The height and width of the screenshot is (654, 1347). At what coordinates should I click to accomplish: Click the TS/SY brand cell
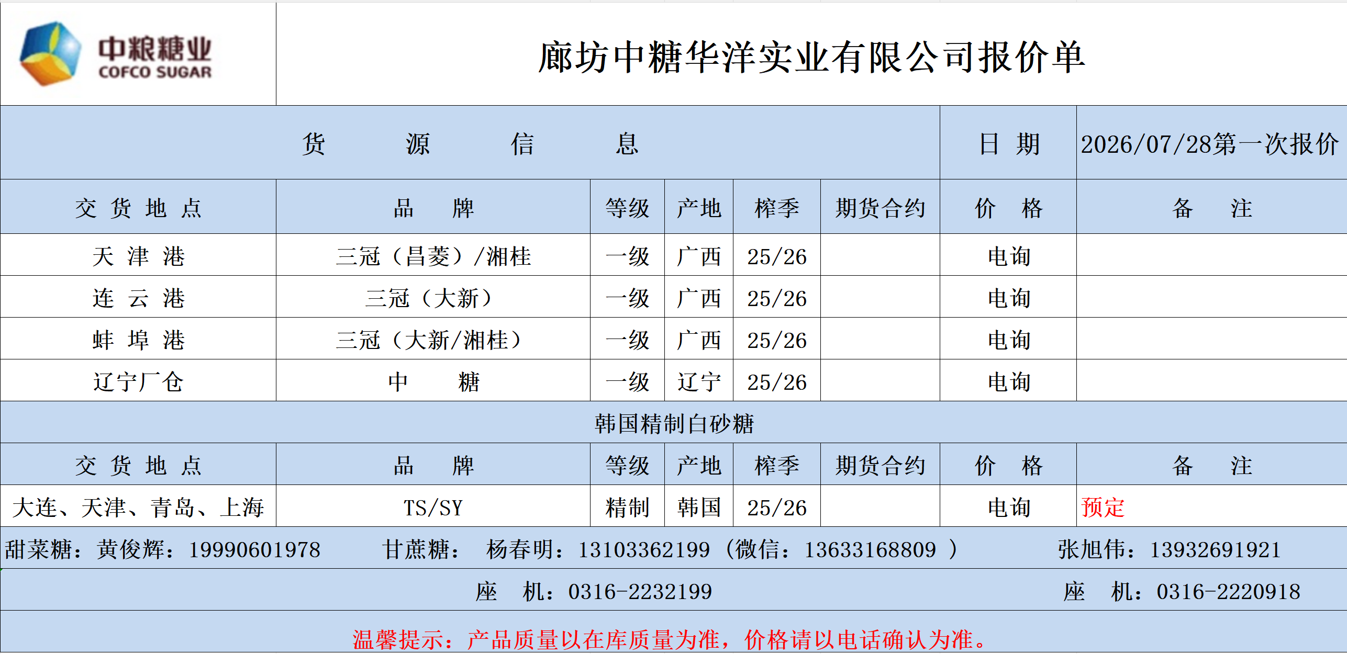coord(433,506)
